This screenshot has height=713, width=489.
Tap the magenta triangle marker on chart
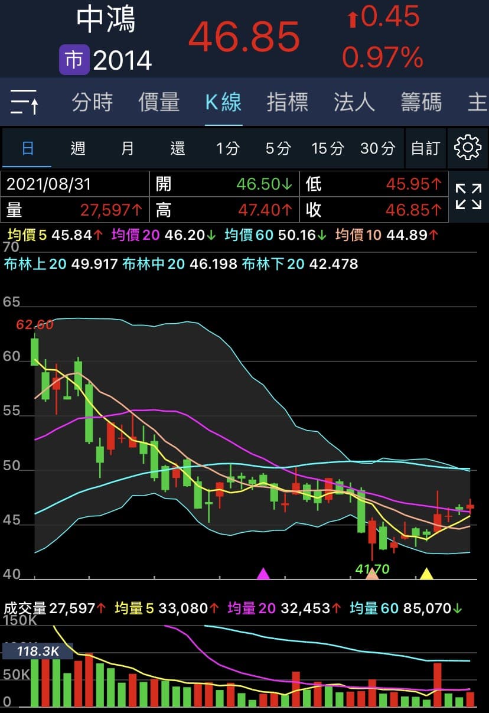click(x=263, y=574)
